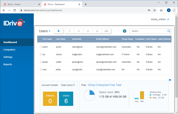Tick the checkbox for user ryan
This screenshot has width=178, height=114.
click(x=41, y=70)
